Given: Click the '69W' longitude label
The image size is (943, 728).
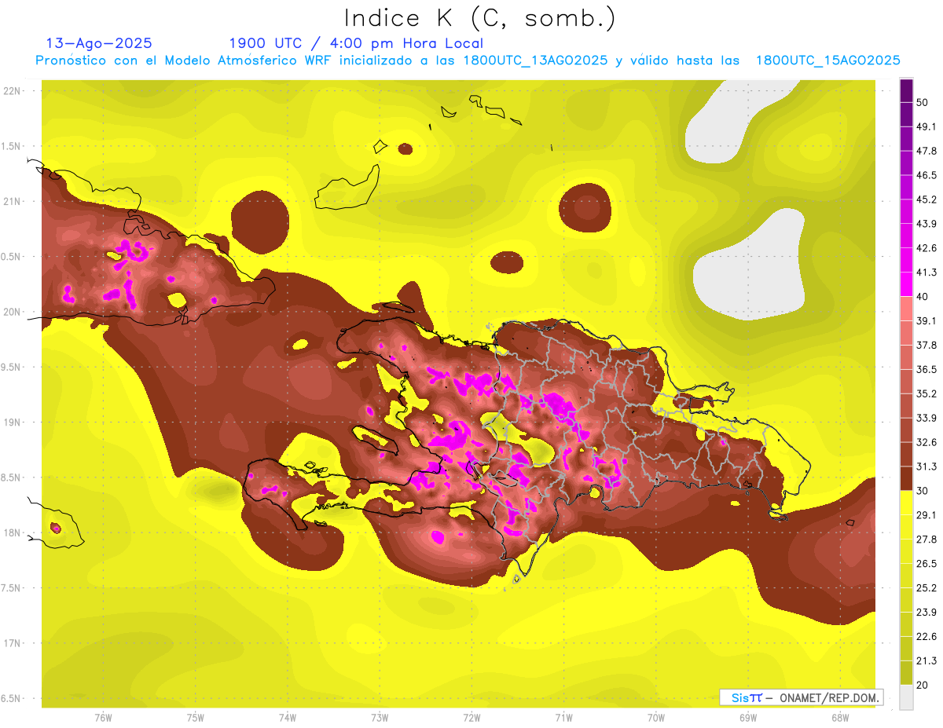Looking at the screenshot, I should click(747, 718).
